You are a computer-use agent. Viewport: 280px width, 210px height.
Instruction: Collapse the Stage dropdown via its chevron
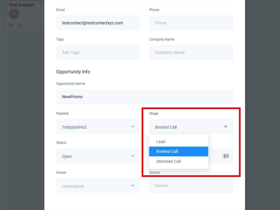click(x=226, y=127)
